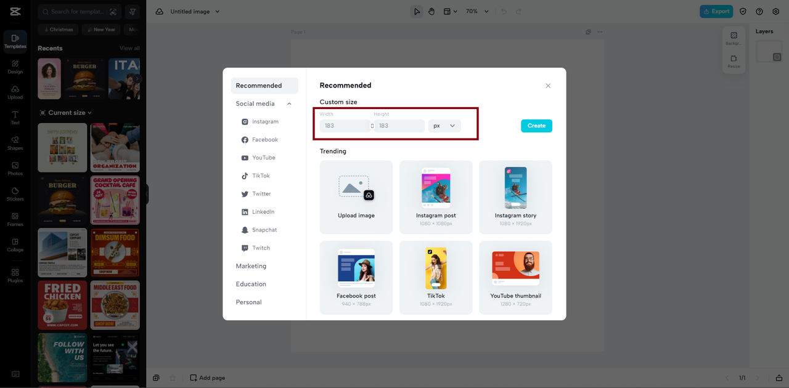
Task: Collapse the left panel handle
Action: (147, 194)
